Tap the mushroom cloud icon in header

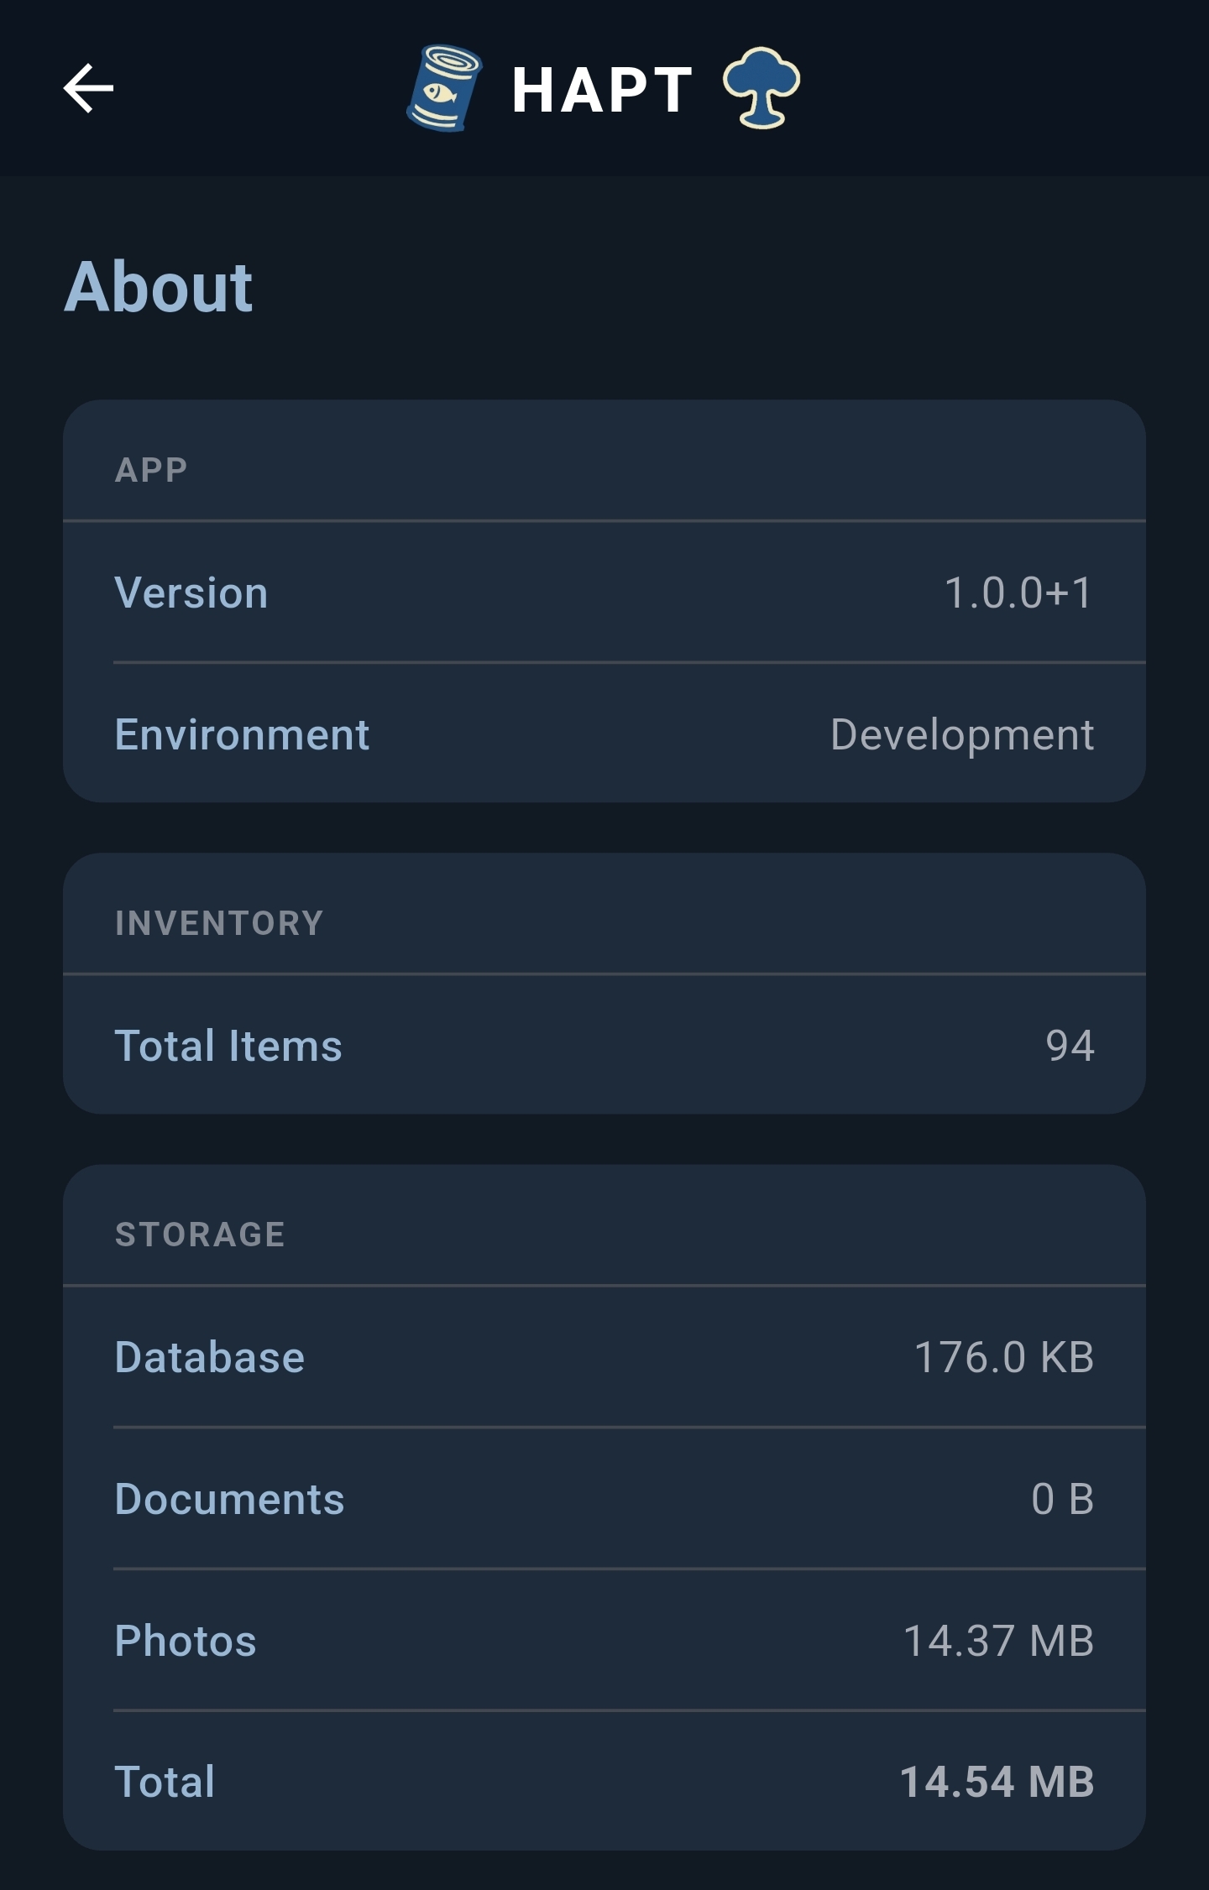pos(761,87)
